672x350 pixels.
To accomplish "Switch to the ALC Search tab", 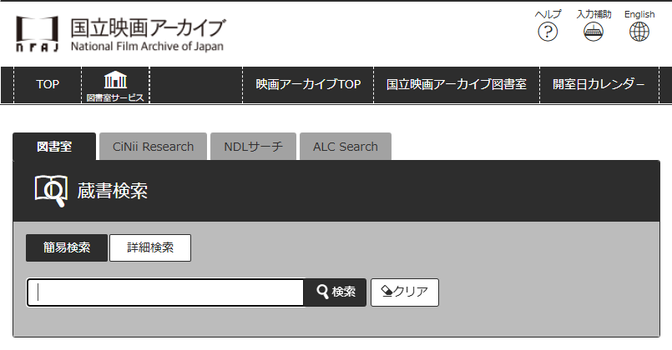I will (345, 147).
